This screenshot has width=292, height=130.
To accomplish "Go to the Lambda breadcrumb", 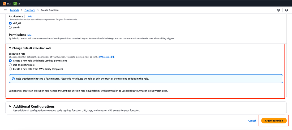I will pos(14,10).
